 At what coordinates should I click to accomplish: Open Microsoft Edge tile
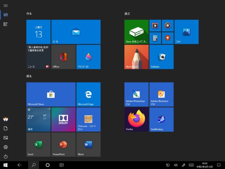pyautogui.click(x=88, y=94)
